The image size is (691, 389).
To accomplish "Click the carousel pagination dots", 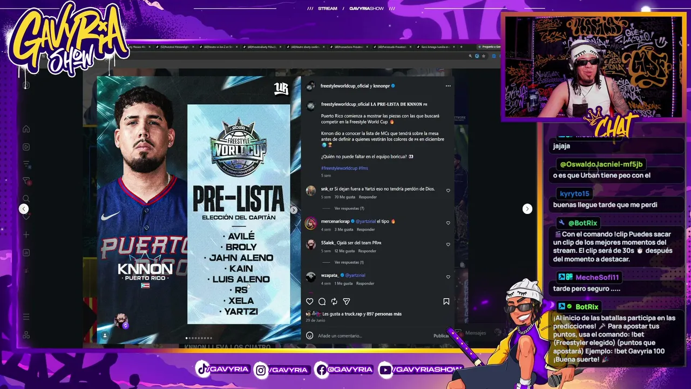I will (199, 338).
